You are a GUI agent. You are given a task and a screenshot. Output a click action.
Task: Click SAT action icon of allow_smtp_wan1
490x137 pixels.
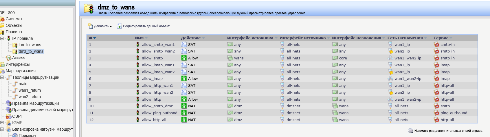click(184, 44)
